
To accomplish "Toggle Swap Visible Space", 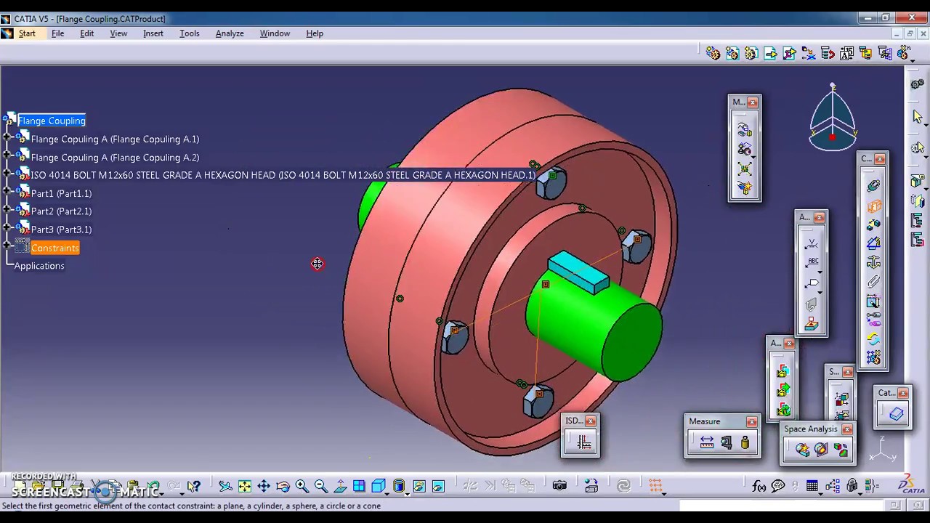I will click(x=438, y=487).
